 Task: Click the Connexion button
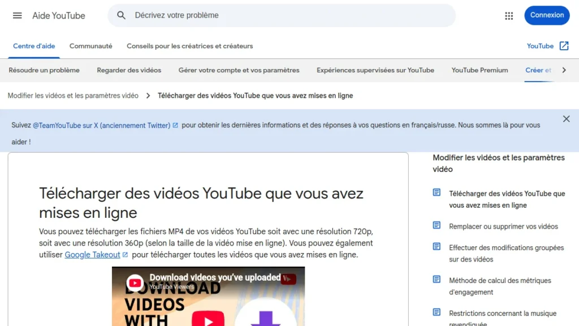click(x=547, y=15)
